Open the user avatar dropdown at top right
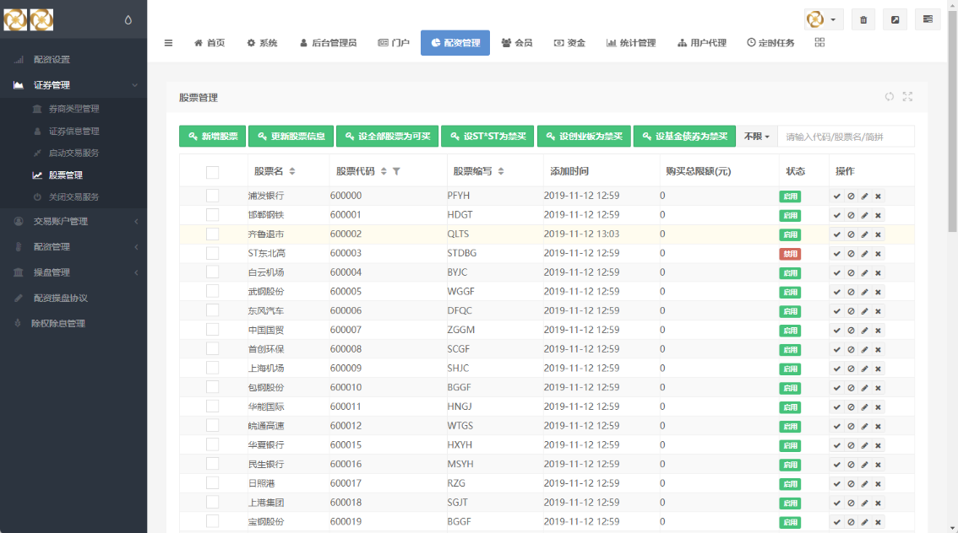958x533 pixels. [x=824, y=19]
